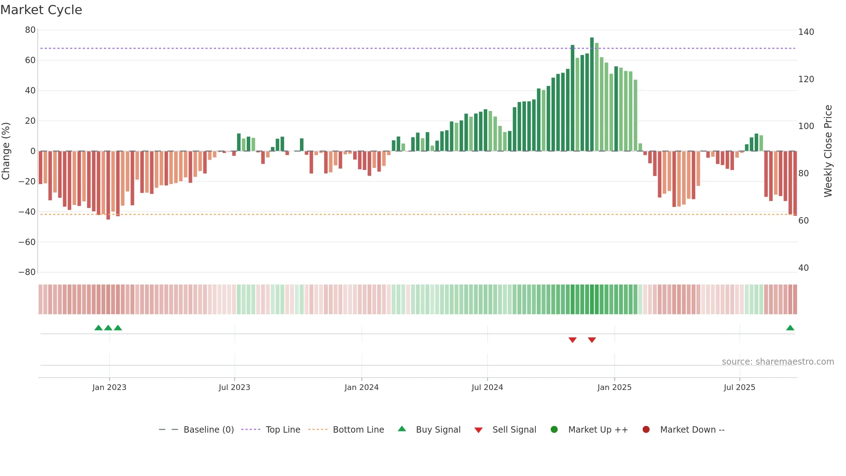This screenshot has height=476, width=846.
Task: Toggle the Buy Signal legend entry
Action: 429,429
